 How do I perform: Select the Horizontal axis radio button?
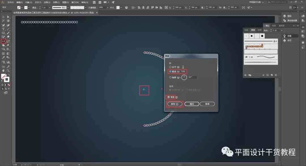170,67
